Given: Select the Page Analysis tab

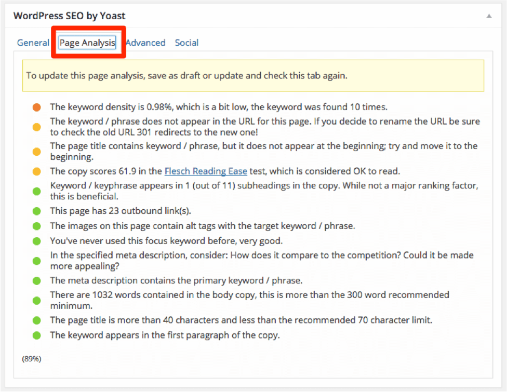Looking at the screenshot, I should 87,43.
